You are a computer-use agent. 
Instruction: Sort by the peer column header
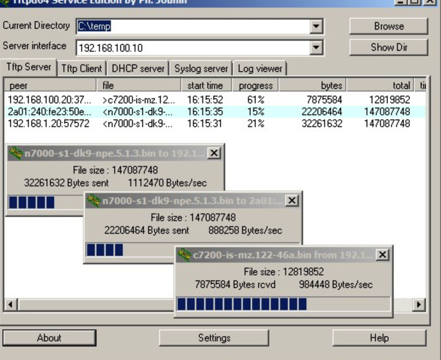[51, 85]
